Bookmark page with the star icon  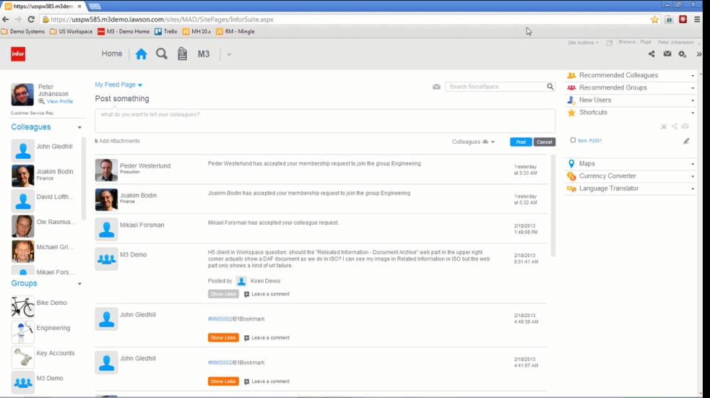coord(655,20)
